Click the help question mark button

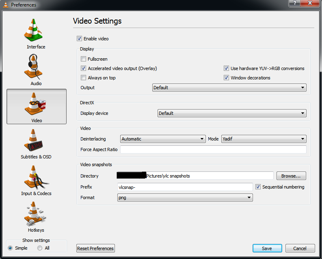click(295, 3)
